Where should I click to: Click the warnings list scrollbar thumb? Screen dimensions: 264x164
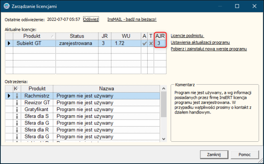[164, 104]
